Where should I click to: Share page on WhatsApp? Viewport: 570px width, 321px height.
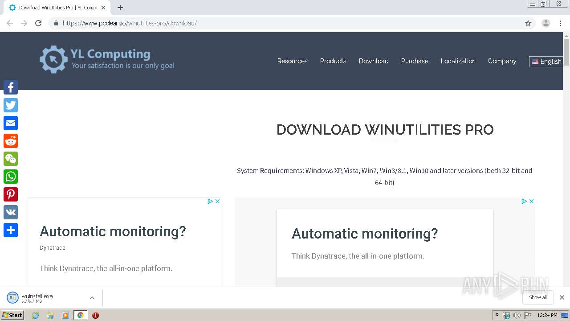[11, 177]
